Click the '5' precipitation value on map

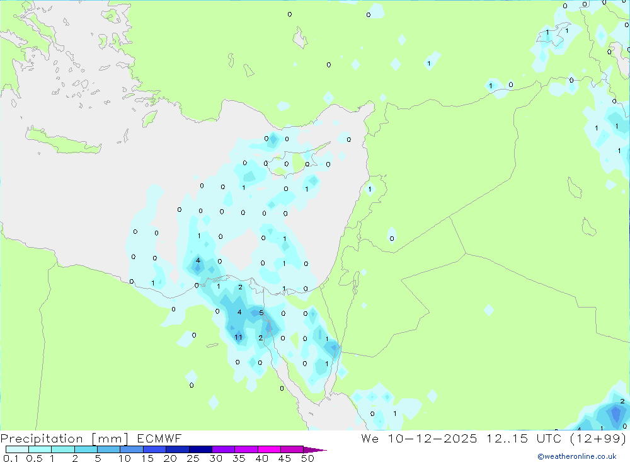coord(261,313)
